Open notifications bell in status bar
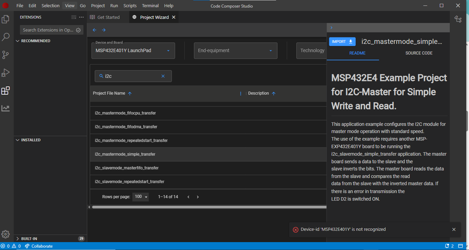 (x=449, y=246)
